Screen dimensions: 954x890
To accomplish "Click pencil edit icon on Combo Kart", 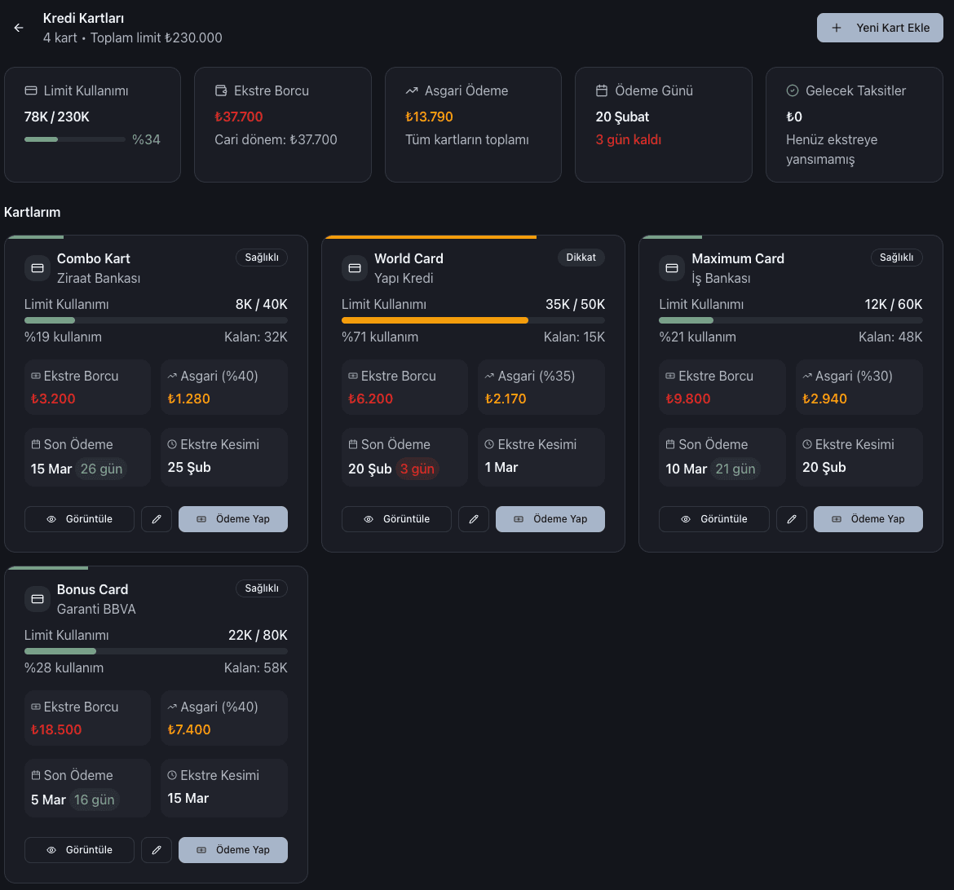I will (157, 519).
